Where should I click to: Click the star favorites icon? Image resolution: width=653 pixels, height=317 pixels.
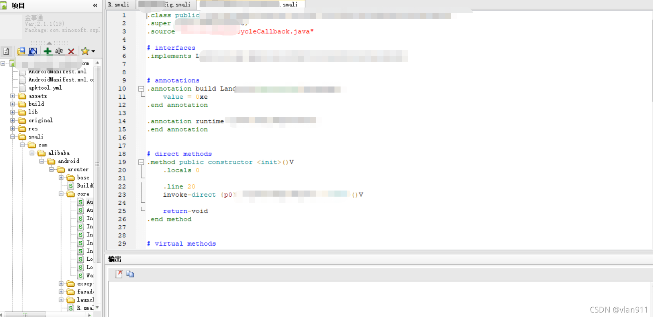click(85, 51)
